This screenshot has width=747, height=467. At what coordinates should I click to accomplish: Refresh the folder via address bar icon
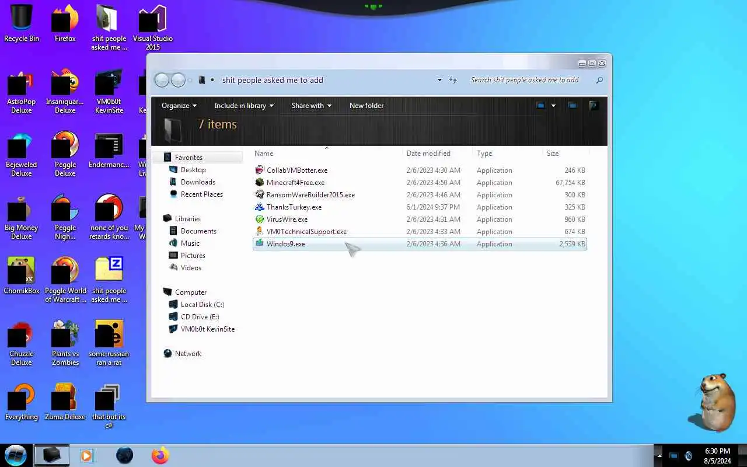click(453, 80)
